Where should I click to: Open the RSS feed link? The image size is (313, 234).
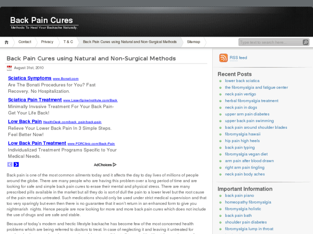pos(238,58)
